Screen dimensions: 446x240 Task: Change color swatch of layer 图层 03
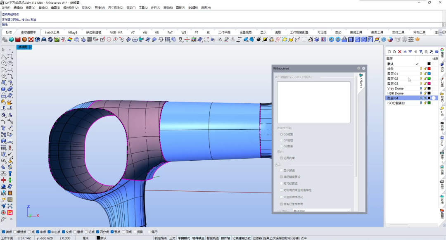pos(429,83)
